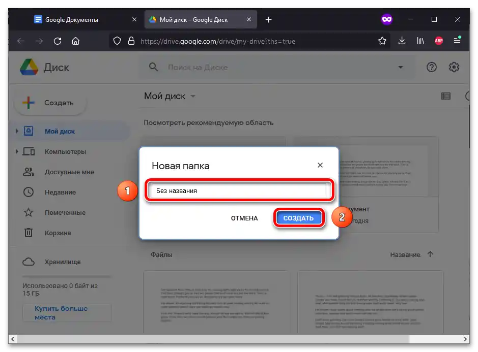Go forward in browser history
478x352 pixels.
point(39,41)
